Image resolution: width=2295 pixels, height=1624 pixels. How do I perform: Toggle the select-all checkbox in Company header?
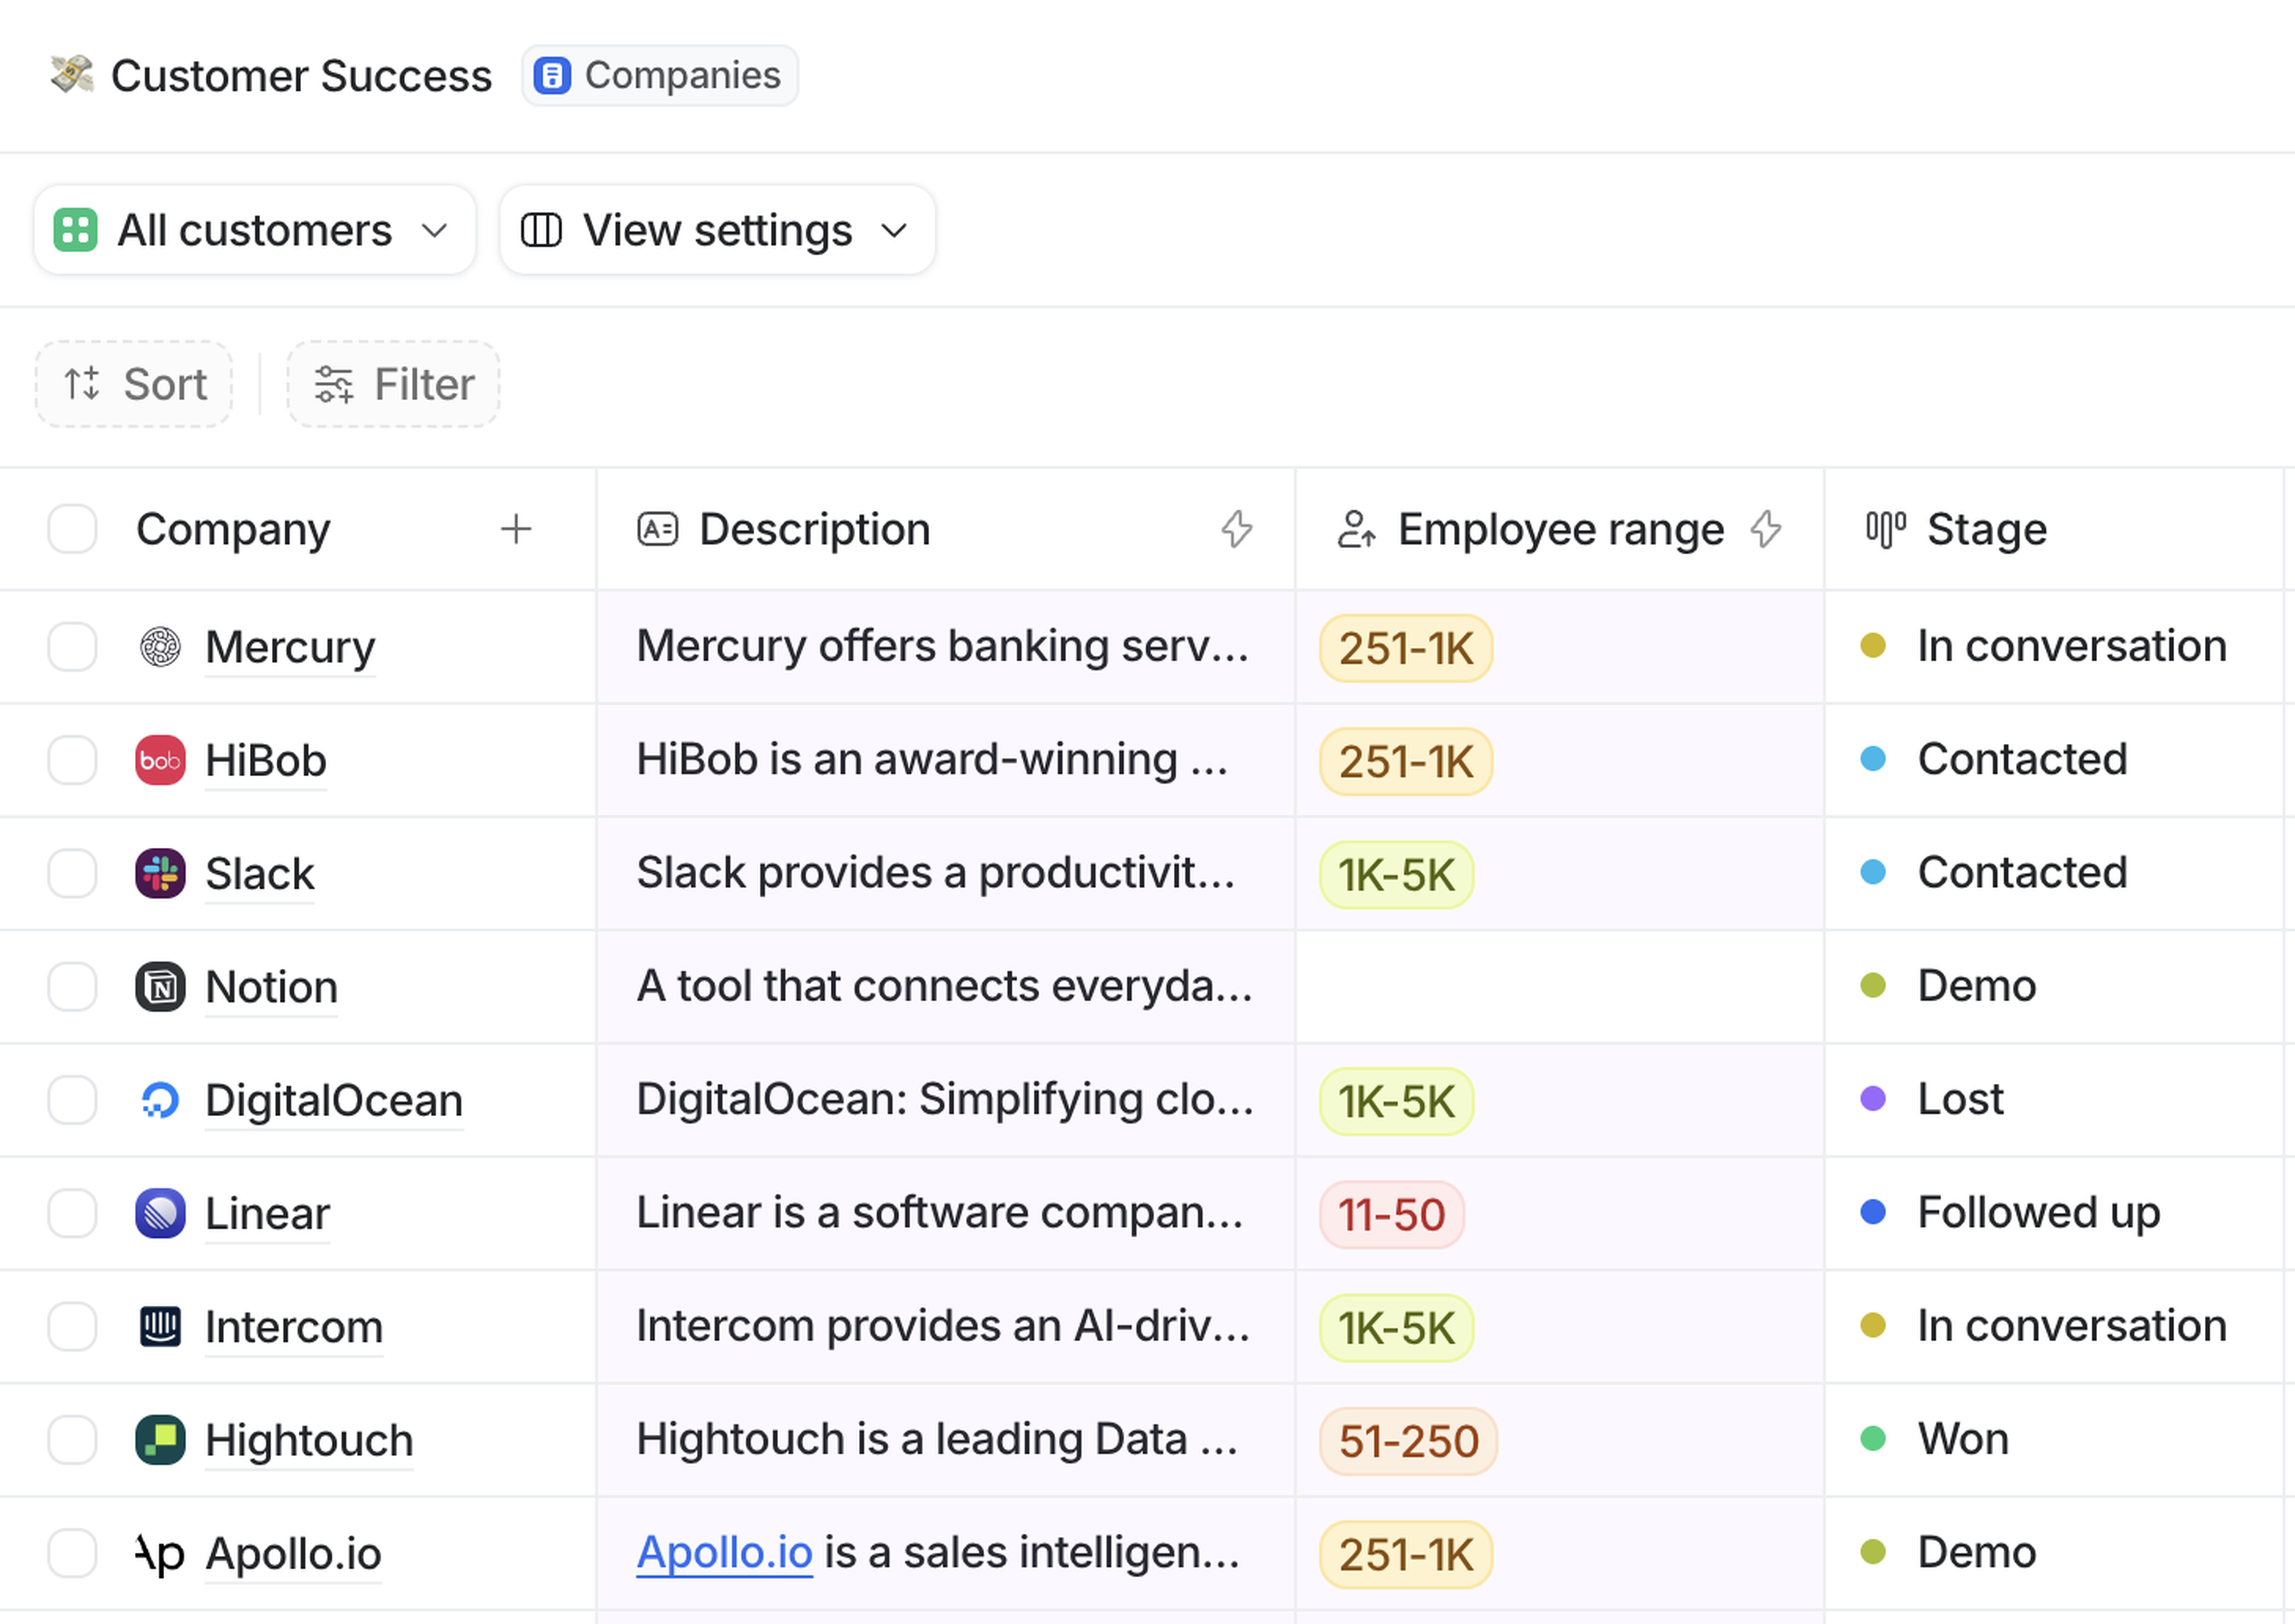(x=72, y=529)
